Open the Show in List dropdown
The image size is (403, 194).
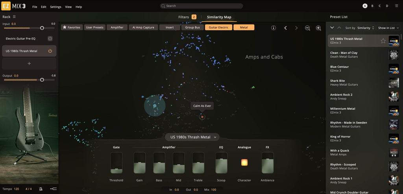[388, 28]
